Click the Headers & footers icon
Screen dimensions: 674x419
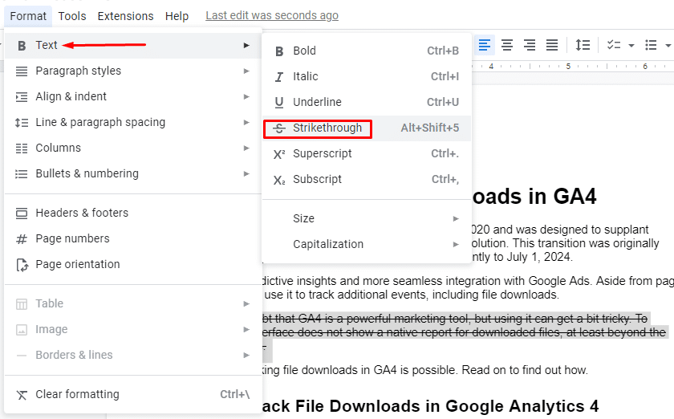click(x=22, y=214)
